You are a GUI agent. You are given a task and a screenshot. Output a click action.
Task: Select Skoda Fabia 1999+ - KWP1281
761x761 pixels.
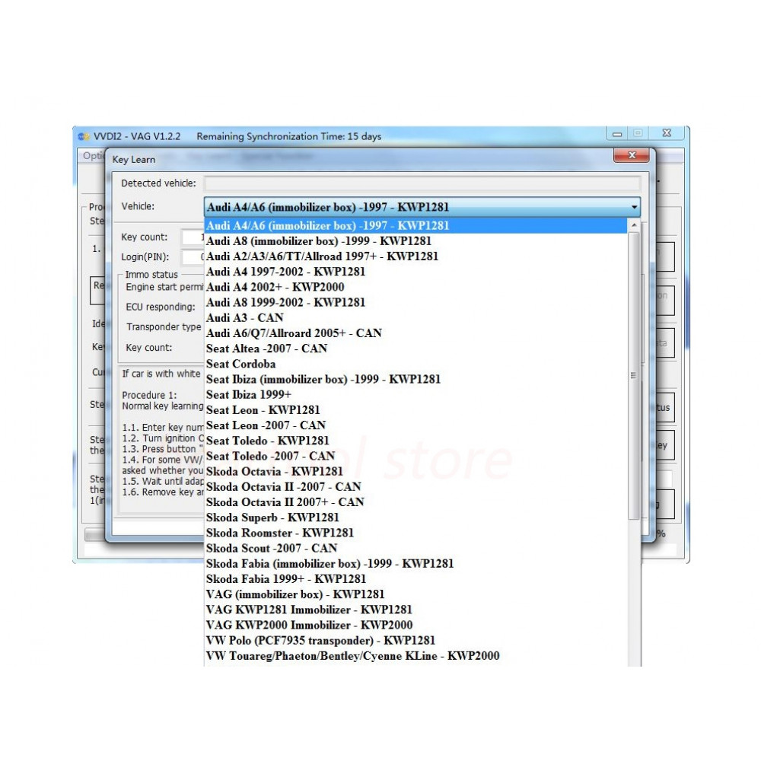[285, 579]
